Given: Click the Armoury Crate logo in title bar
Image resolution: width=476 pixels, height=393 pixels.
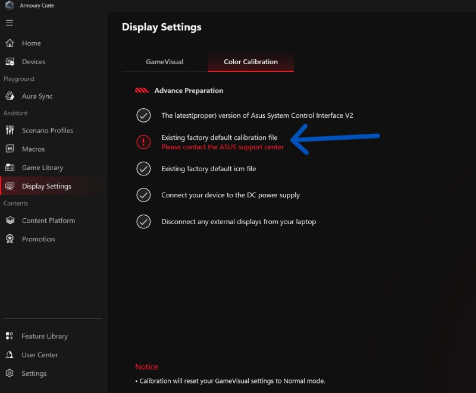Looking at the screenshot, I should tap(10, 5).
